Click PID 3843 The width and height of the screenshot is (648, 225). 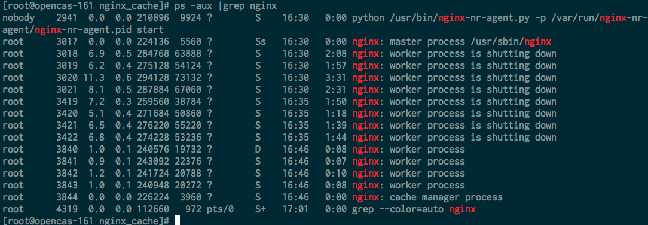[x=66, y=186]
